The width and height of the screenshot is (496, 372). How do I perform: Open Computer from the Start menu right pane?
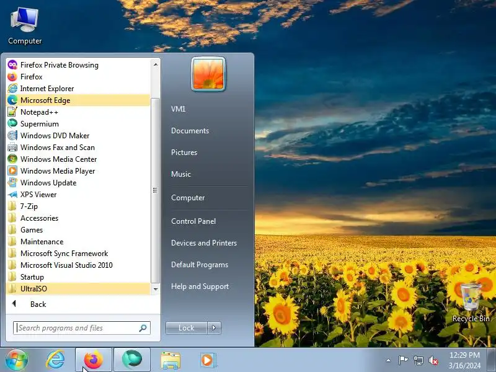(x=188, y=198)
